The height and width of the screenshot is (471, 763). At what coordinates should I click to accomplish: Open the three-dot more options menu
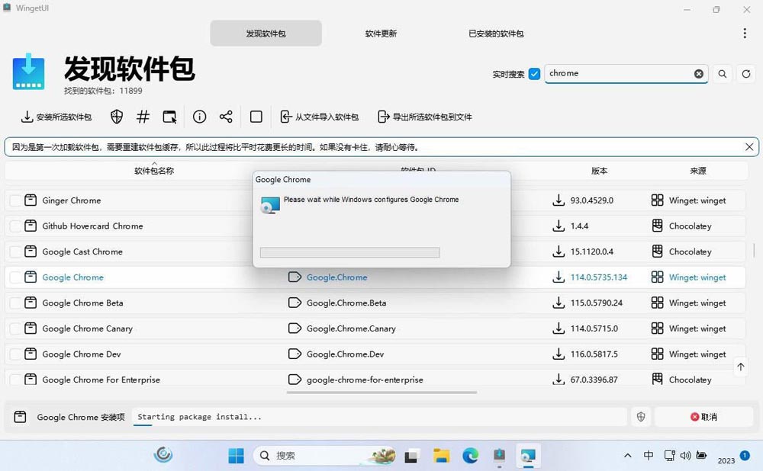coord(745,33)
